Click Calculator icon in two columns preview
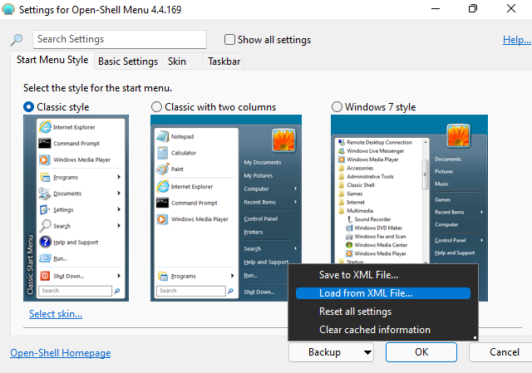532x373 pixels. tap(163, 153)
